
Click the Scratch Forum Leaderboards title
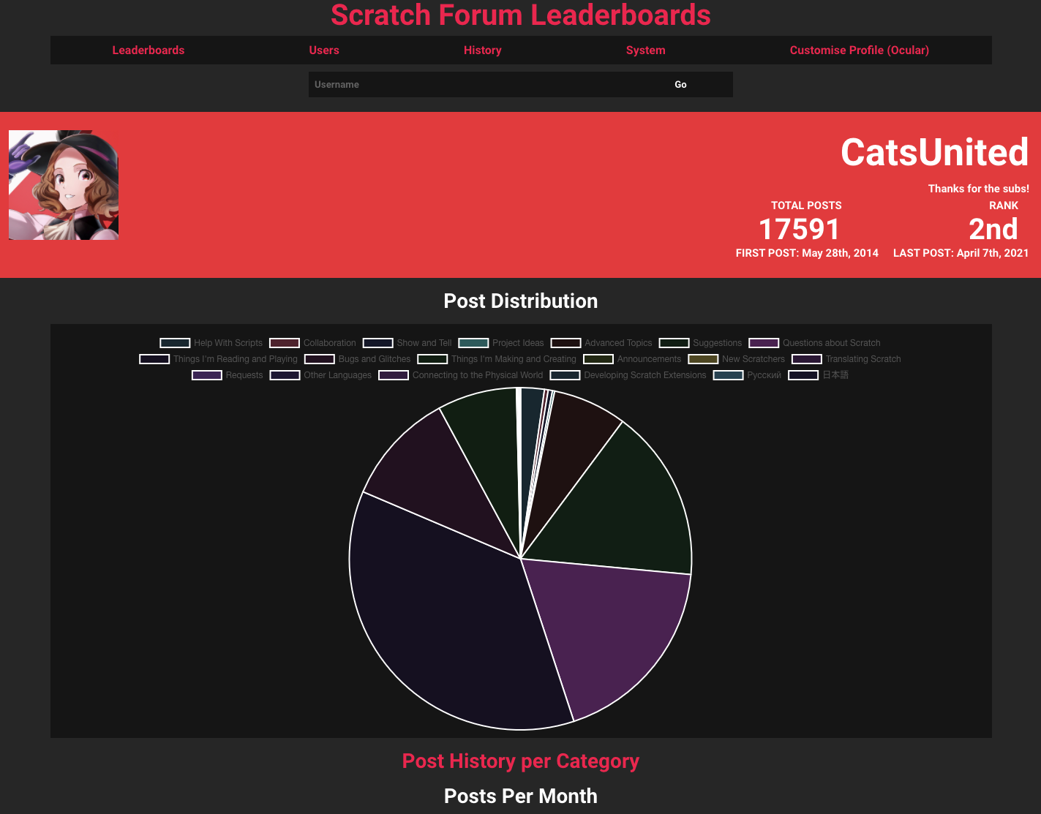(x=521, y=15)
